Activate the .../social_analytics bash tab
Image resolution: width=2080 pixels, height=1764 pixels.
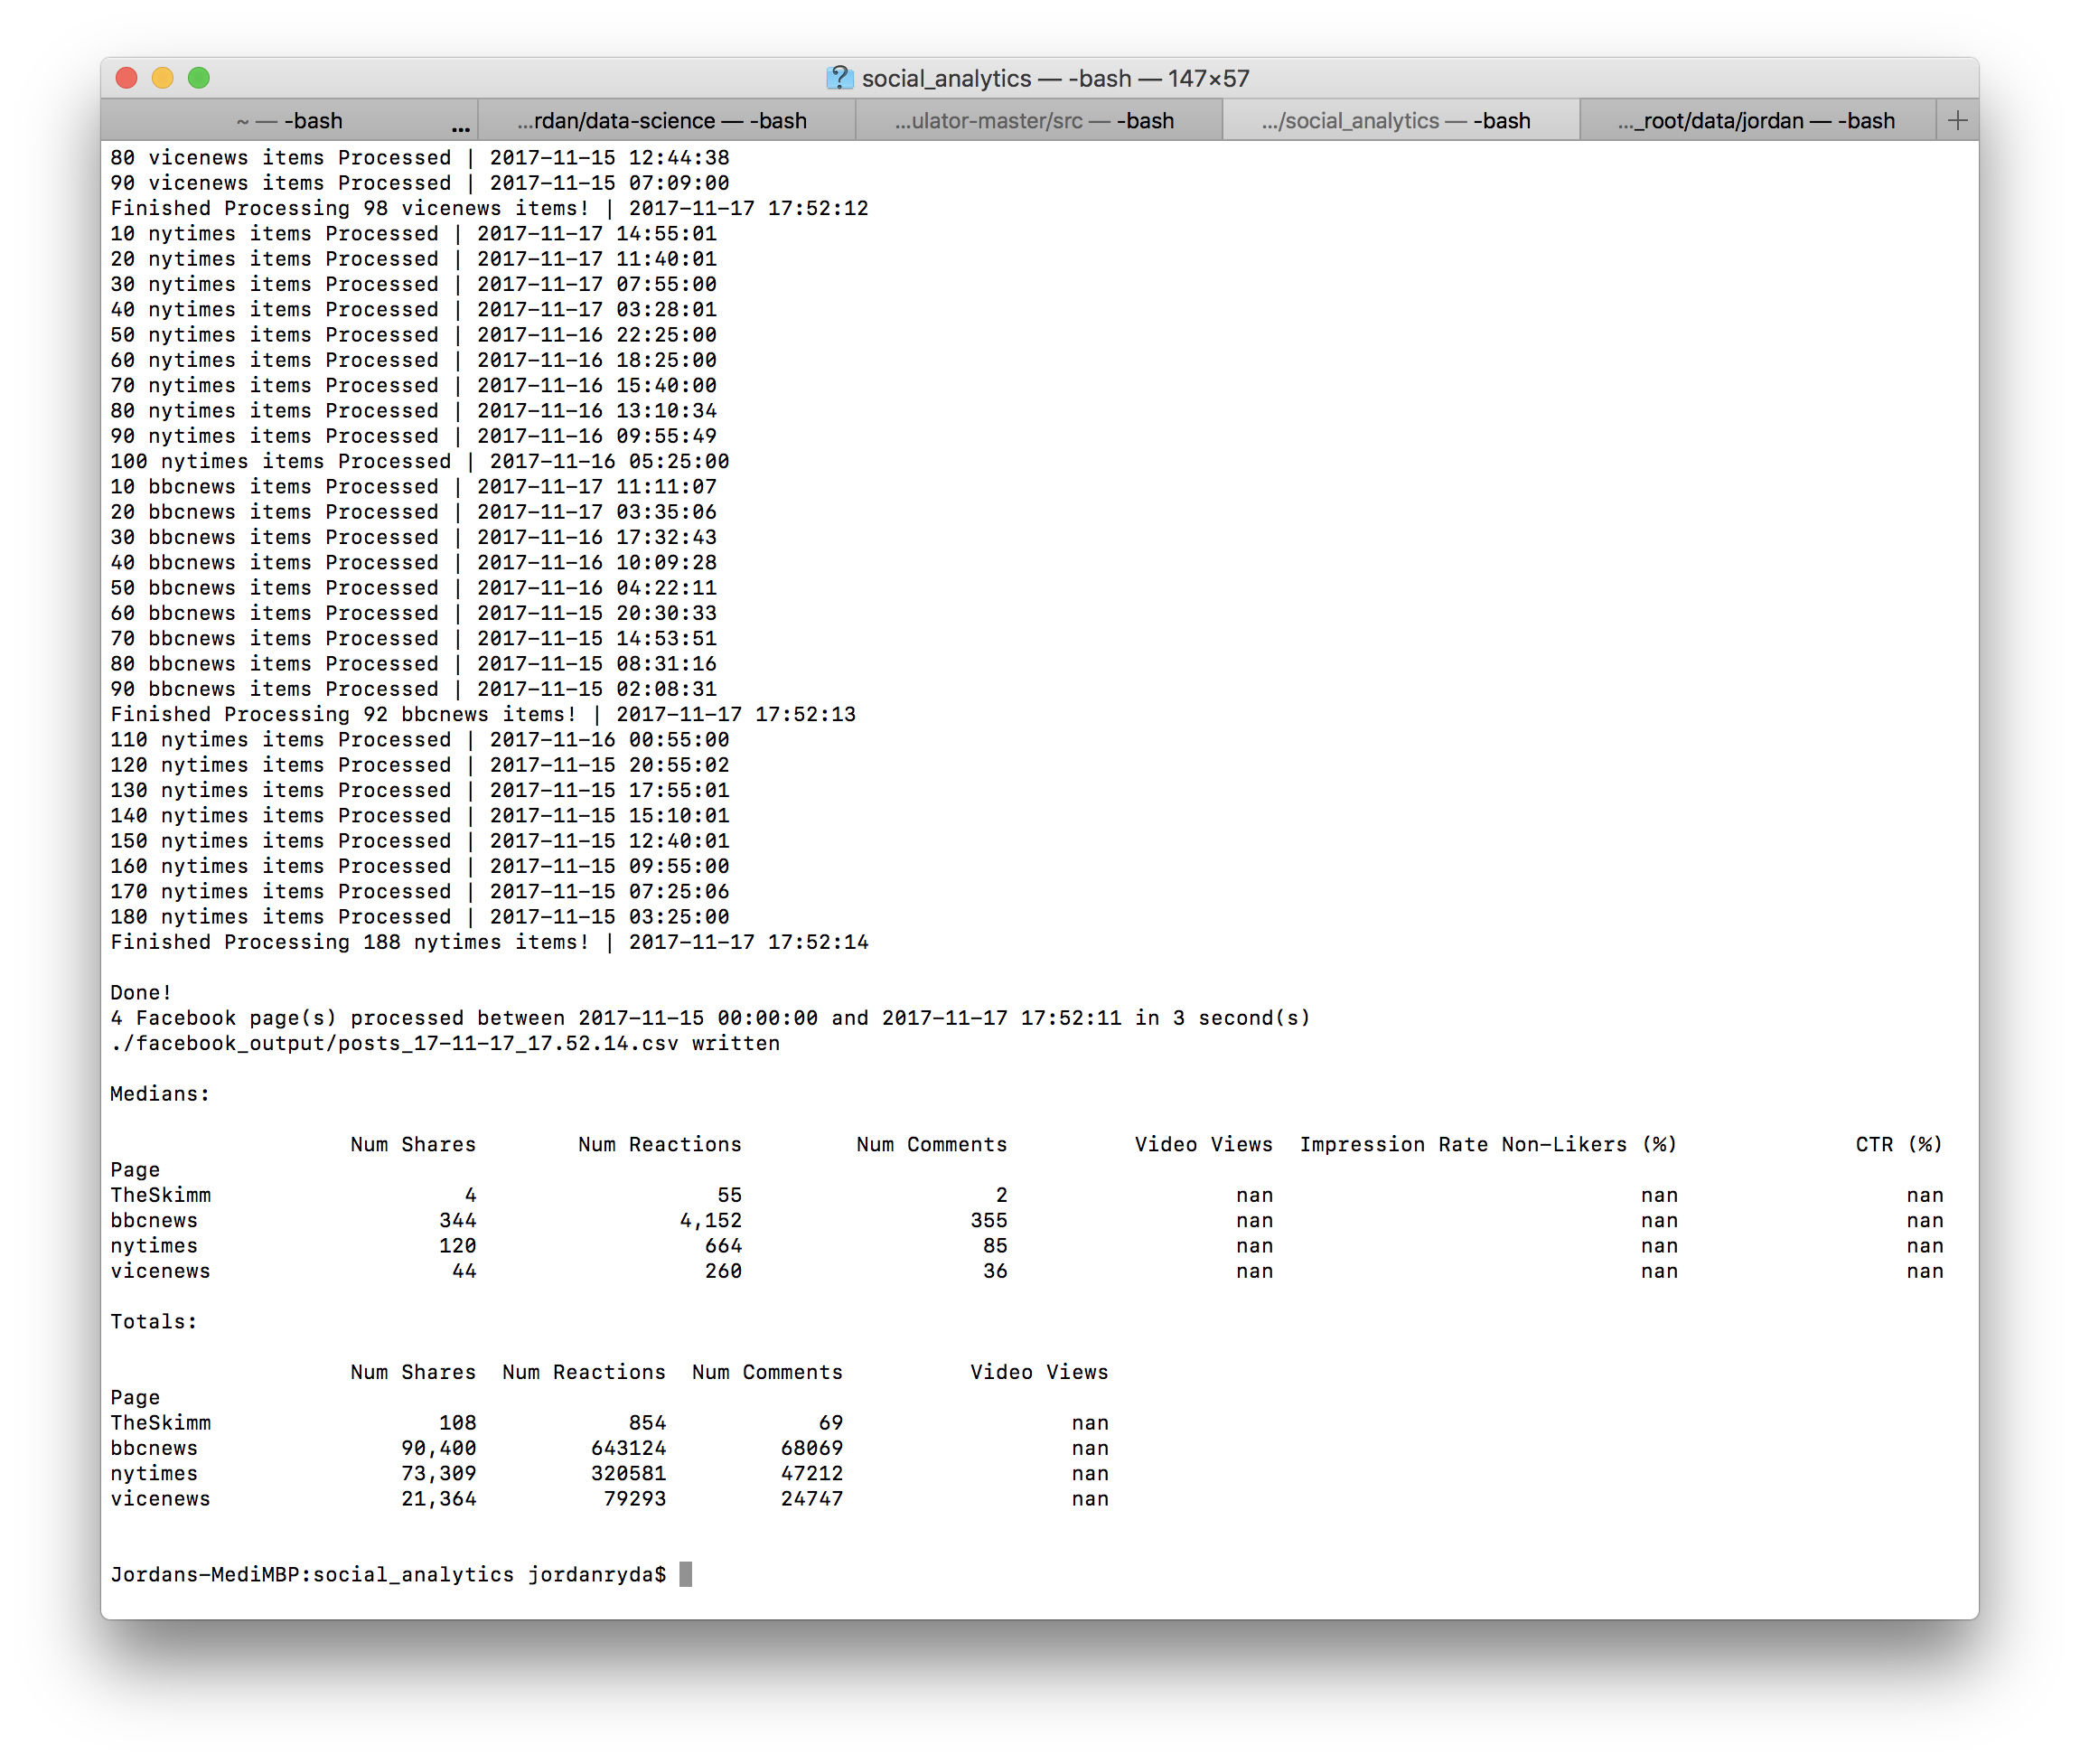(1396, 121)
